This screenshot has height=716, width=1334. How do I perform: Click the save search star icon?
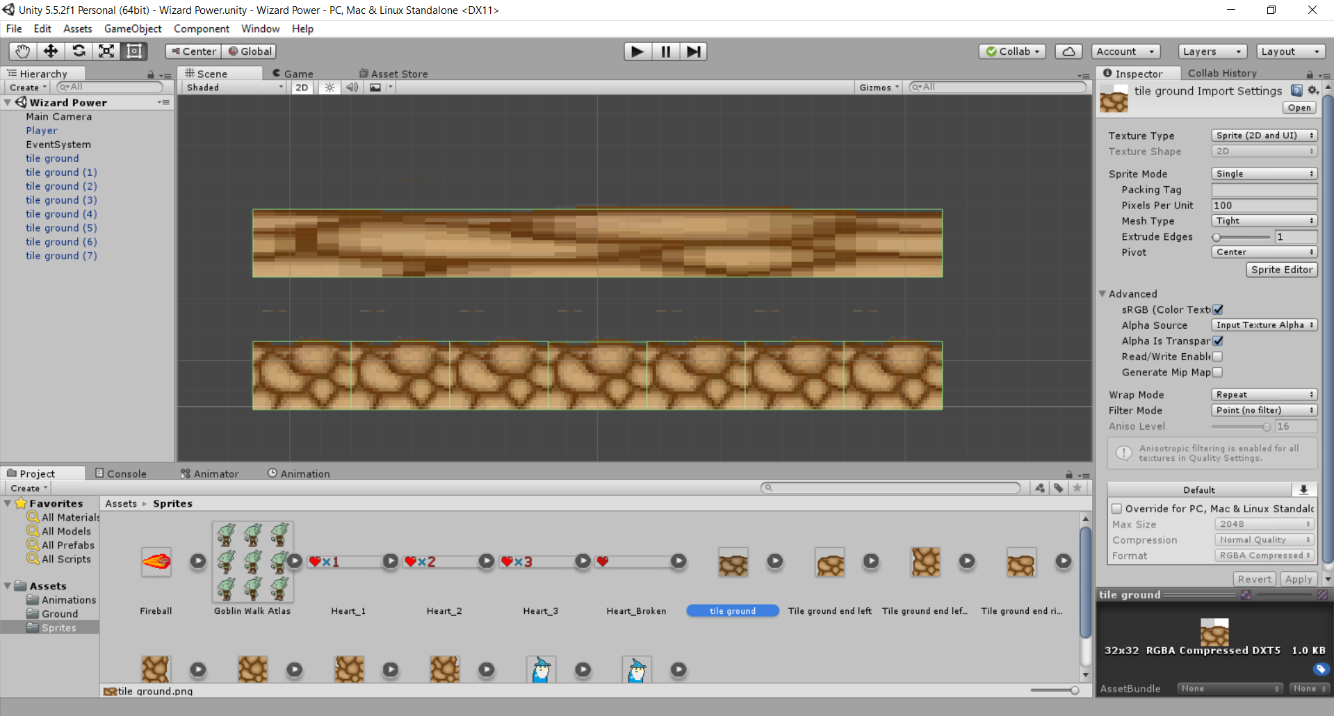tap(1077, 488)
